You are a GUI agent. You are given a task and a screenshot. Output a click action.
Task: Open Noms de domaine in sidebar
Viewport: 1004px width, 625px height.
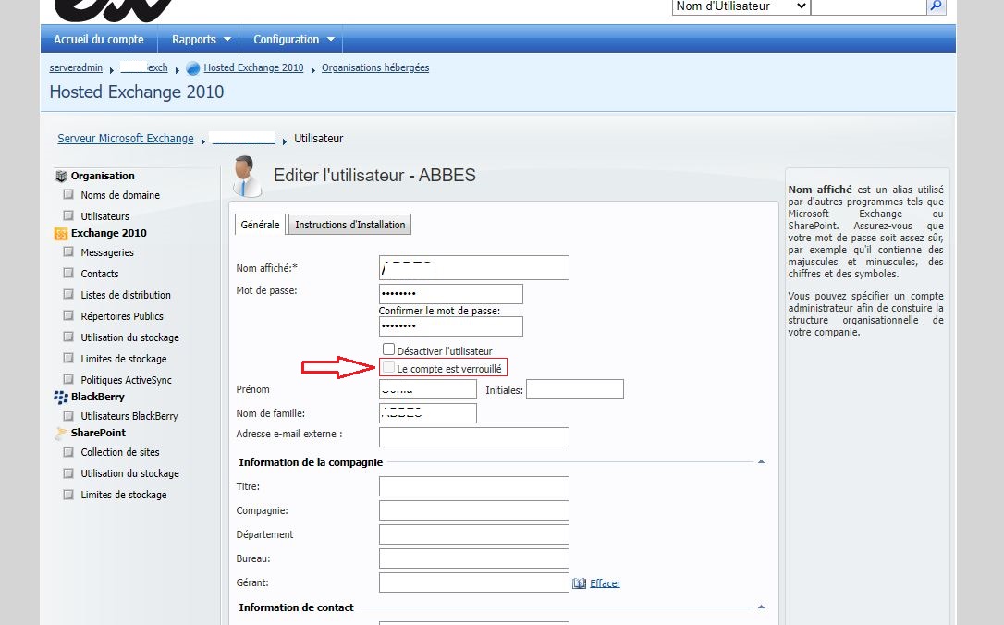click(120, 195)
